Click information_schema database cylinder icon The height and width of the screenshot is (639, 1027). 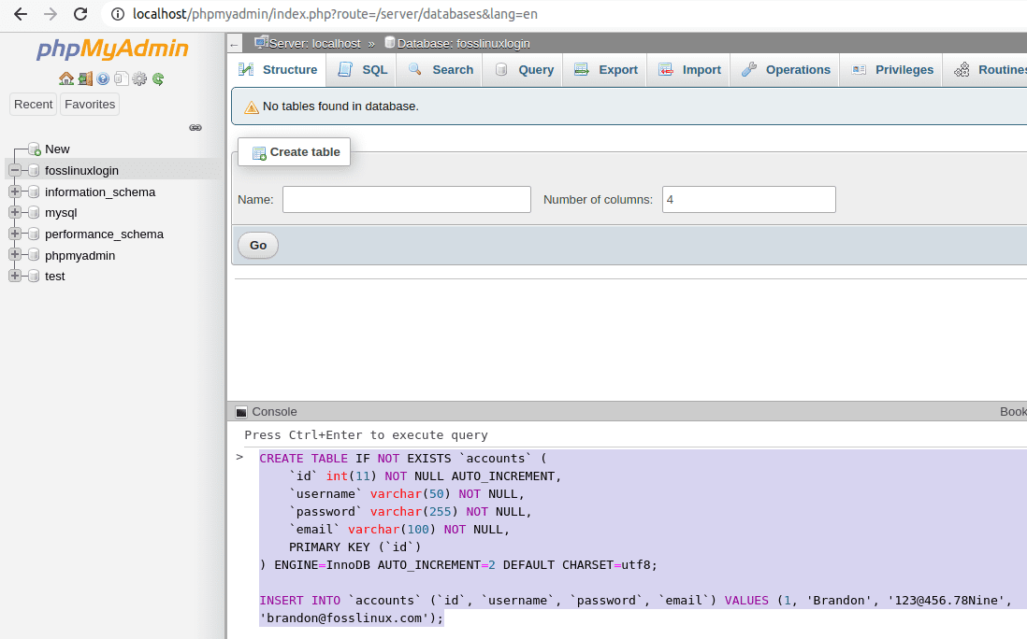point(34,192)
